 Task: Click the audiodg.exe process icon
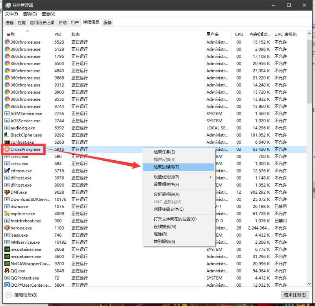(x=7, y=128)
